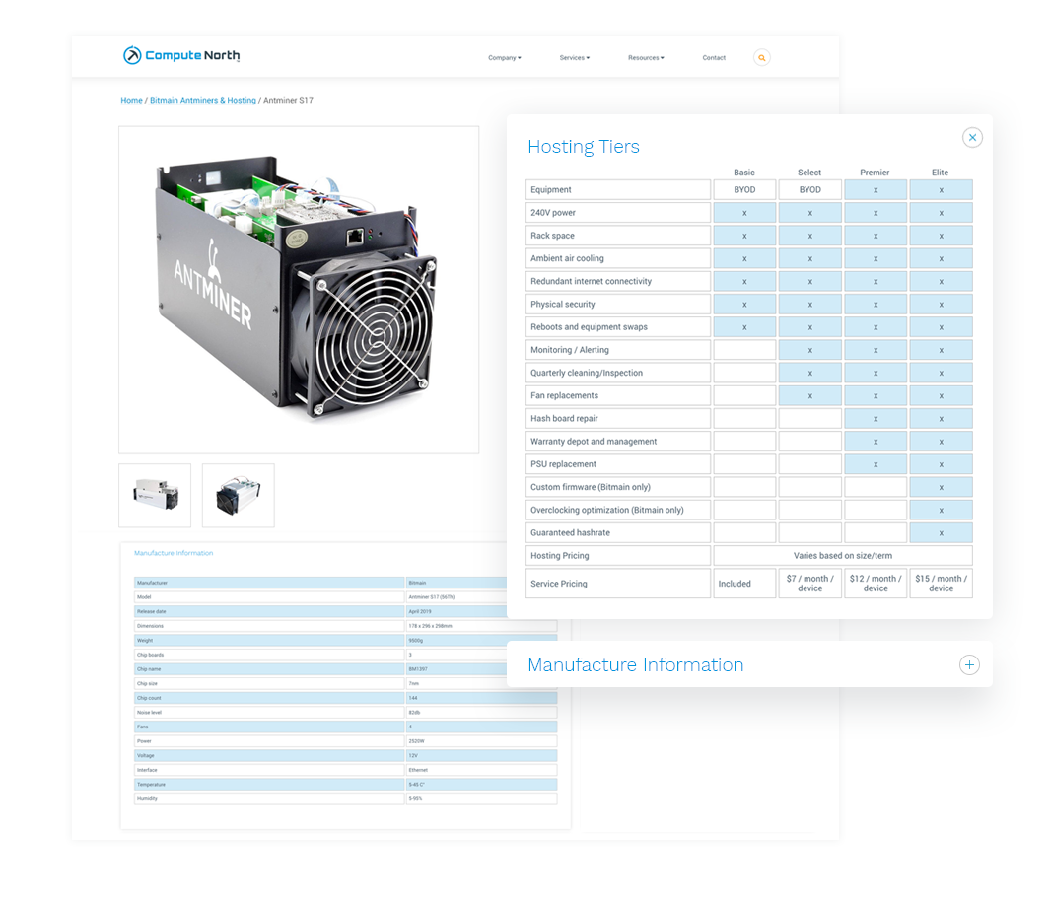Click the large Manufacture Information heading
This screenshot has width=1051, height=900.
pos(635,664)
